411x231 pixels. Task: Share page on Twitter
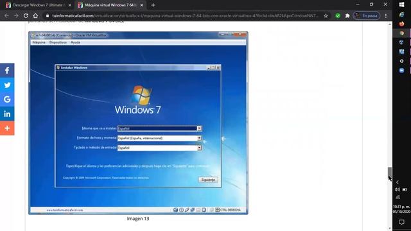(x=7, y=85)
